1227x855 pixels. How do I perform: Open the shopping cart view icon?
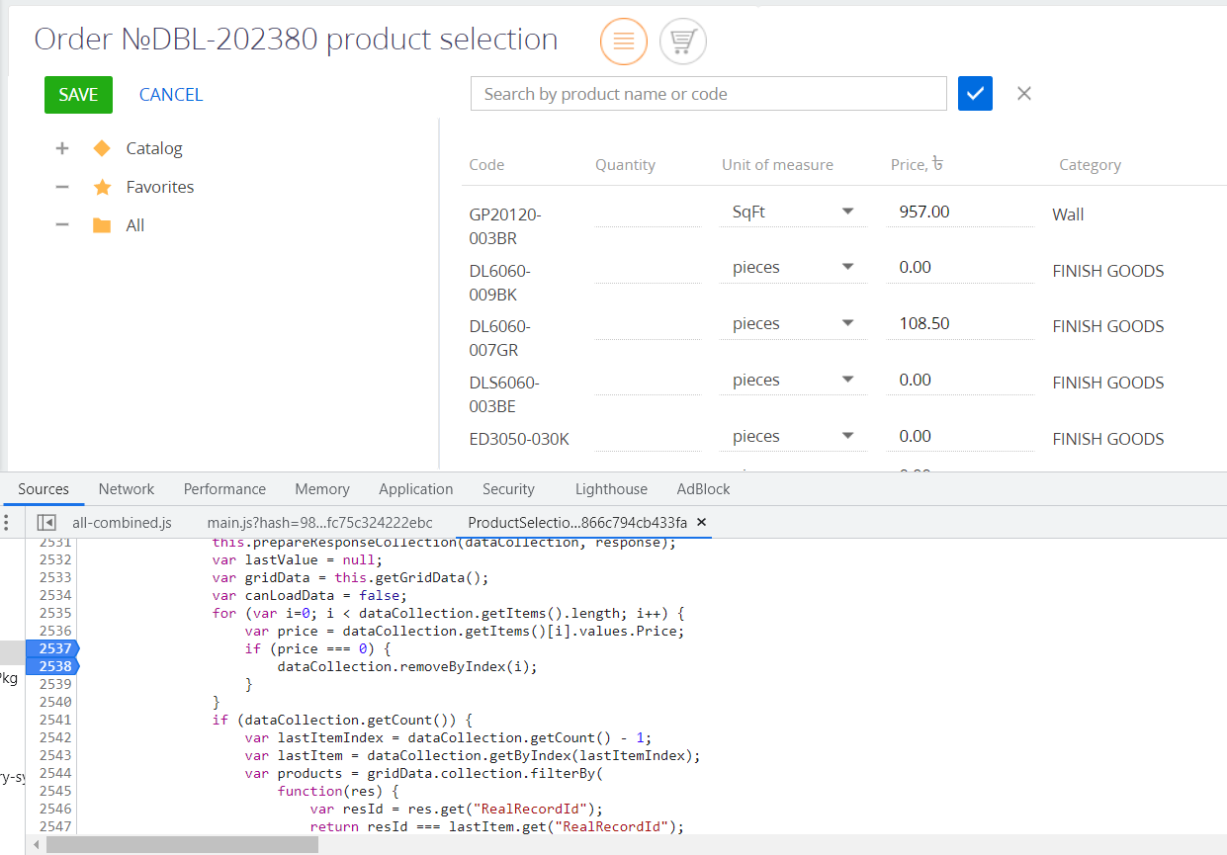pos(683,42)
